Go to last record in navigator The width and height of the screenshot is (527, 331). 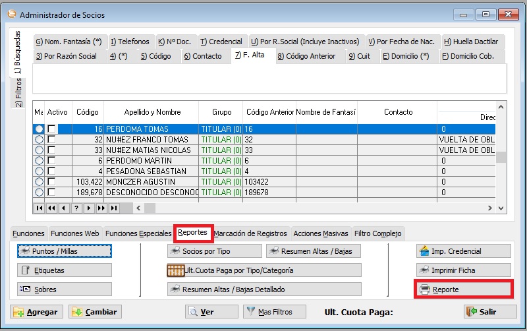(x=114, y=208)
